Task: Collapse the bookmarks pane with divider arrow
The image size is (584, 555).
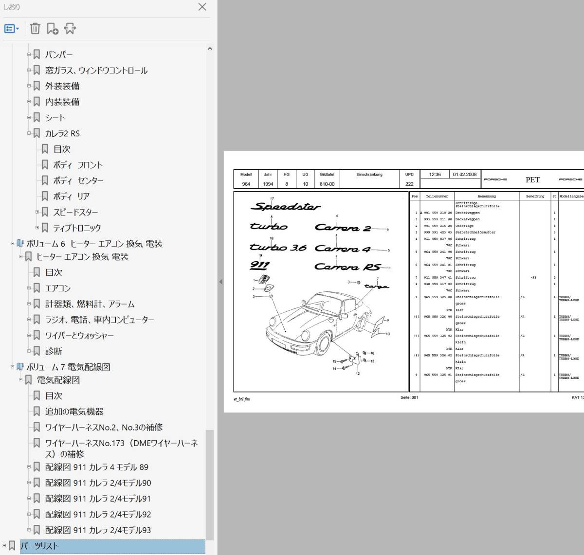Action: coord(220,282)
